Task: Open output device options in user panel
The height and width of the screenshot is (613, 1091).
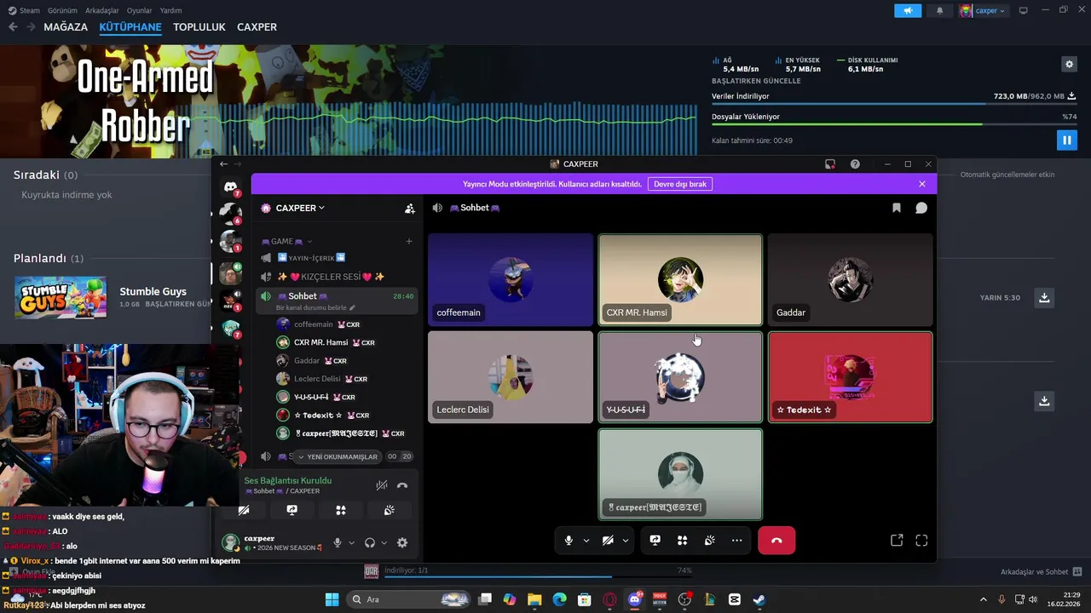Action: 384,543
